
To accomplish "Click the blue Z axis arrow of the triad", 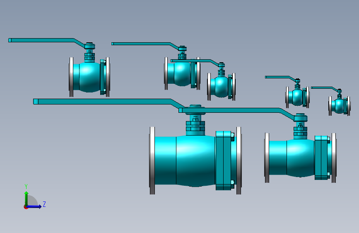I will 34,206.
